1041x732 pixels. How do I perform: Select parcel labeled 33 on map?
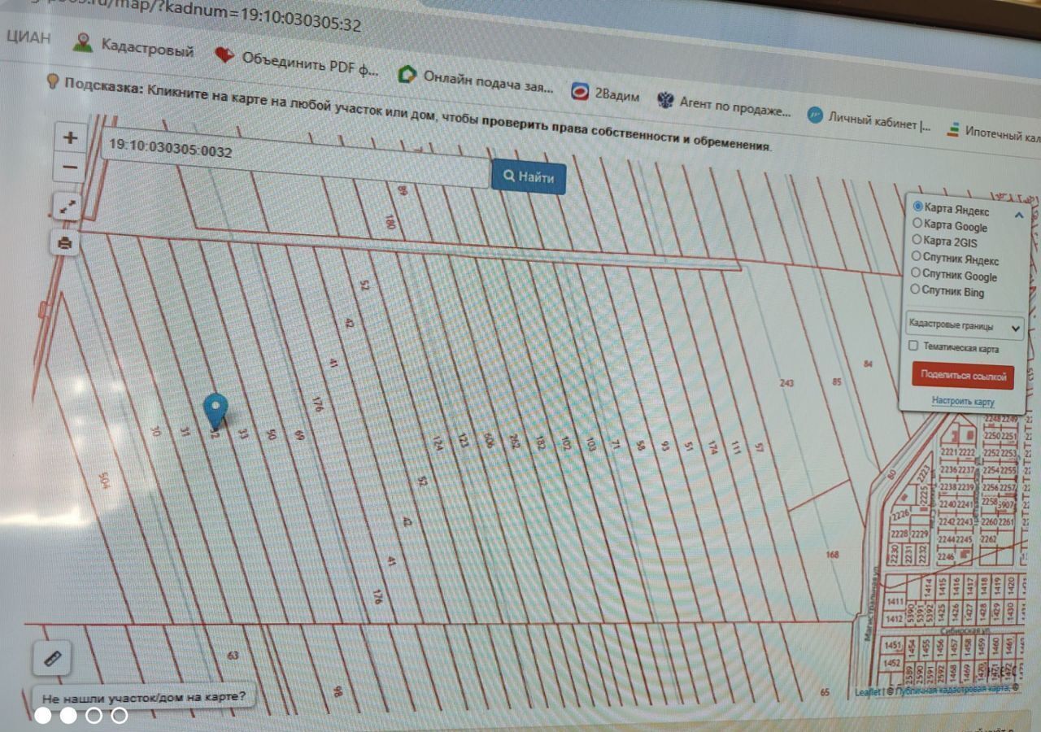click(x=242, y=434)
